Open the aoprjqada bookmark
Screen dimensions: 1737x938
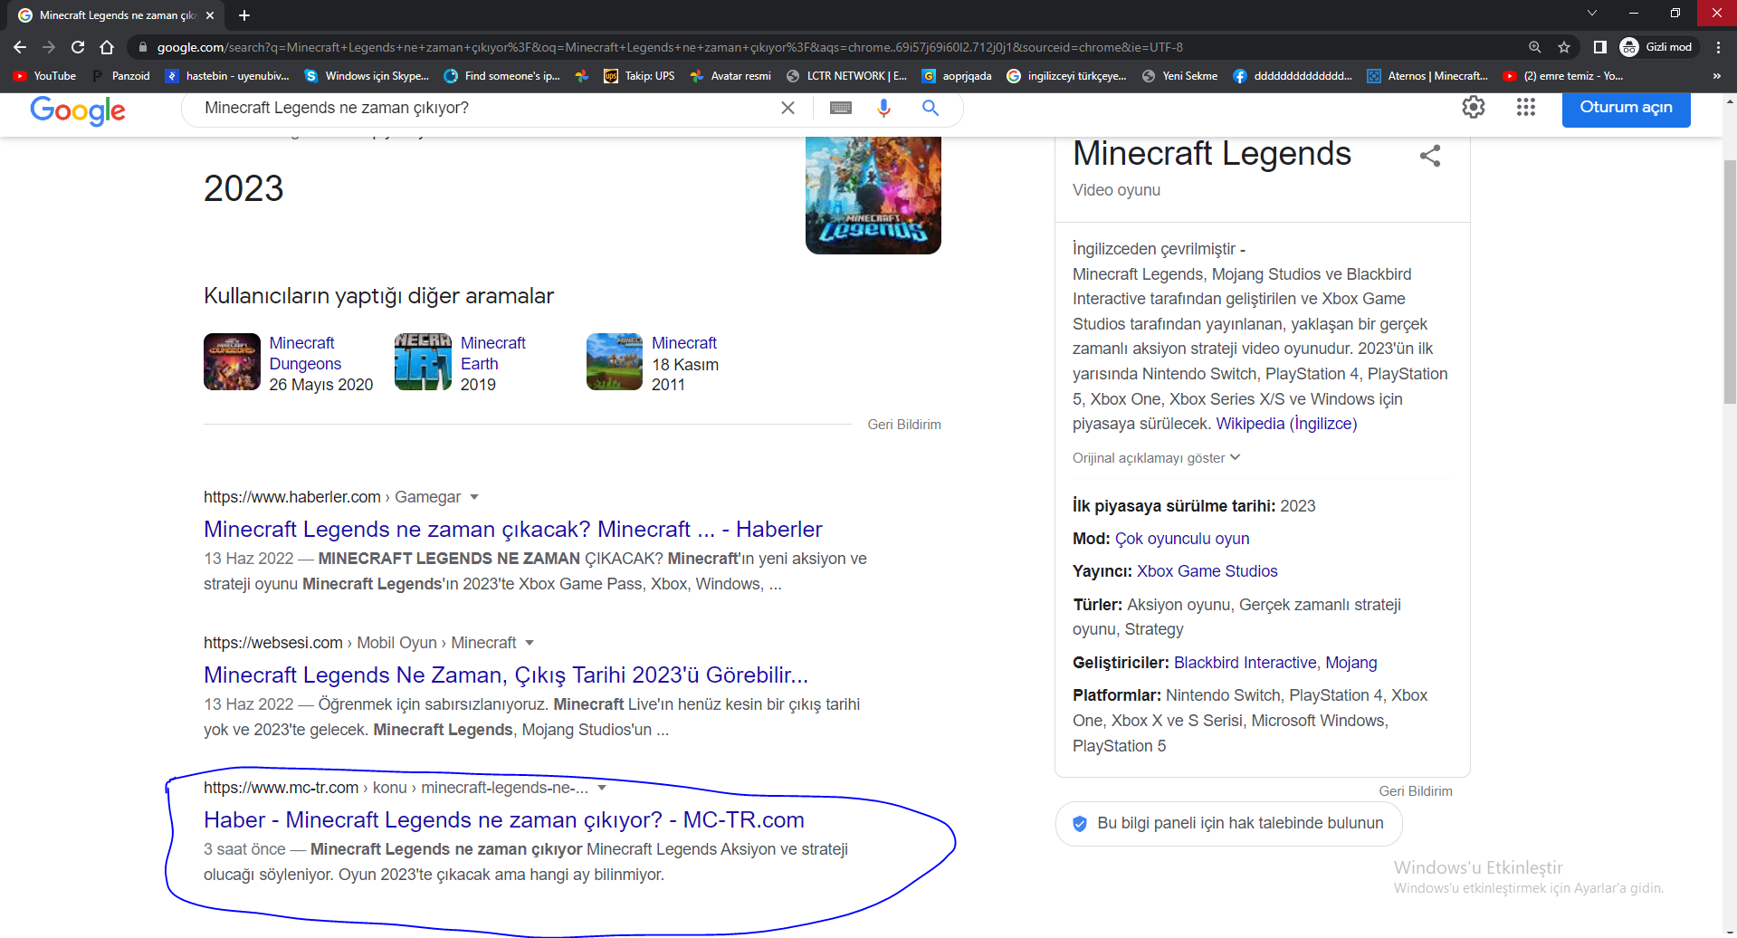coord(957,76)
